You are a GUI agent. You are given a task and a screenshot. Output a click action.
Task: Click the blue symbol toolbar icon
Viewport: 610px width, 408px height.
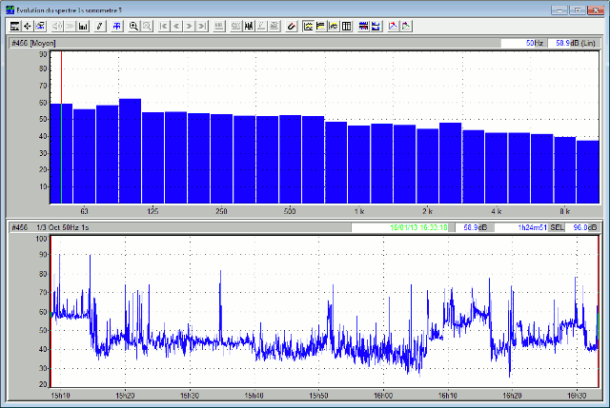[116, 26]
